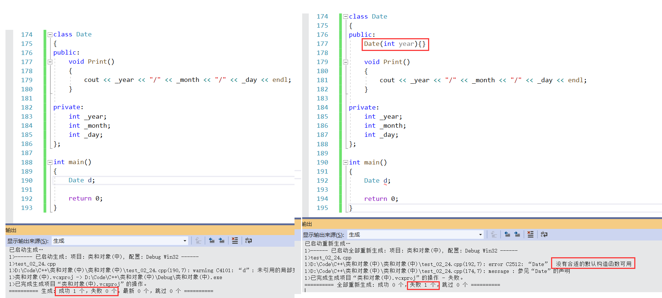Viewport: 662px width, 298px height.
Task: Go to next message in left output panel
Action: click(x=222, y=241)
